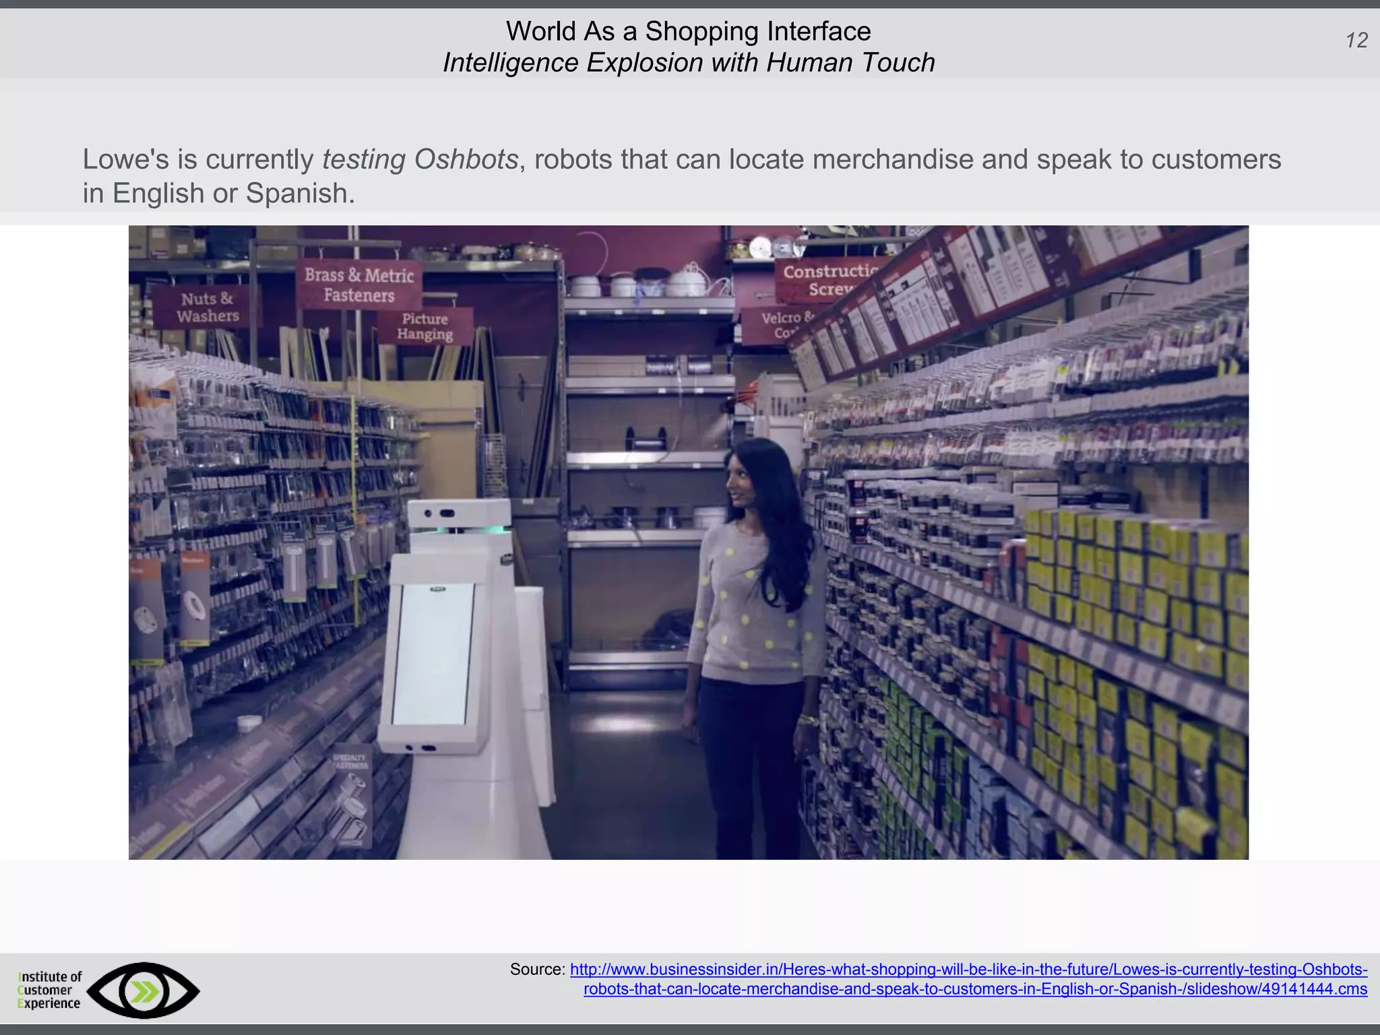The image size is (1380, 1035).
Task: Click the 'Source:' label text
Action: tap(537, 970)
